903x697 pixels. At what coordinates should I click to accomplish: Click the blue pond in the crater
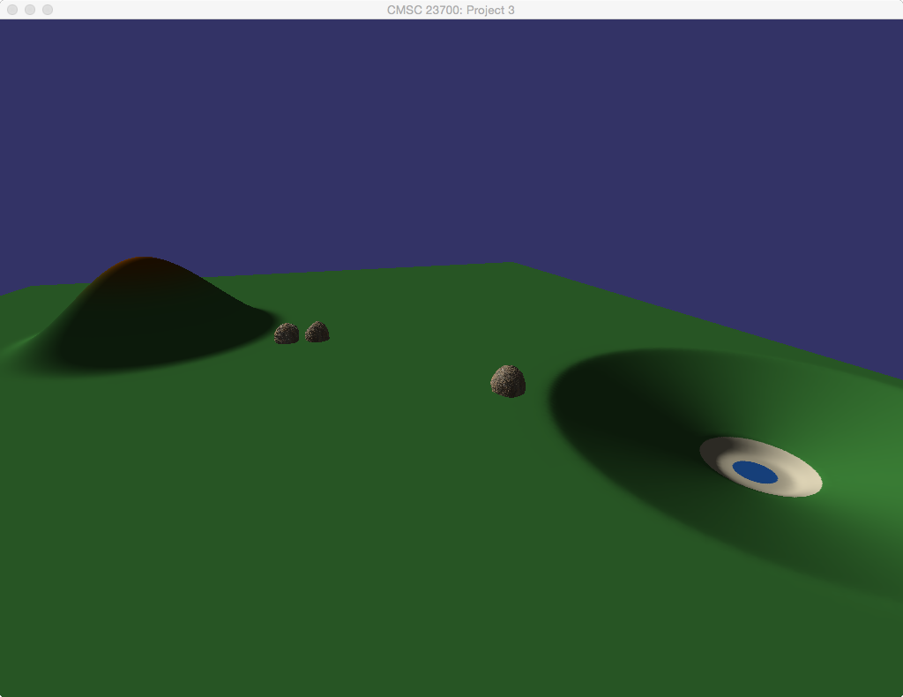tap(755, 473)
